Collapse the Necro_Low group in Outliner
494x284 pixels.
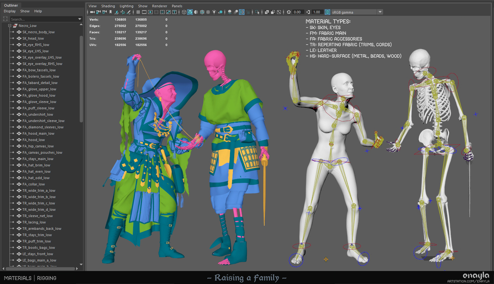point(10,26)
